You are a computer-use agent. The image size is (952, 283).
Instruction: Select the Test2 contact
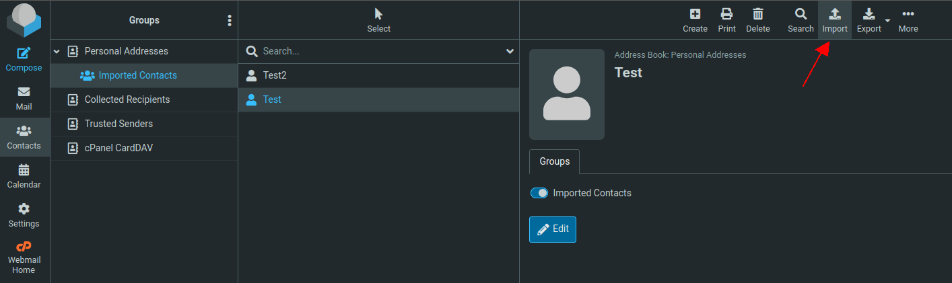point(274,75)
